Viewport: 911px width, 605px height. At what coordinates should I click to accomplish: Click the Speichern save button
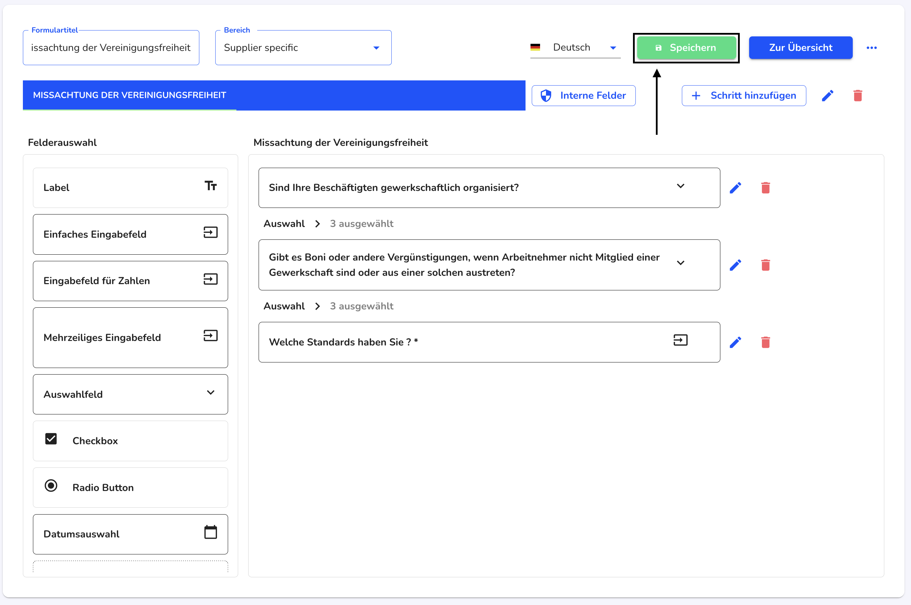686,48
